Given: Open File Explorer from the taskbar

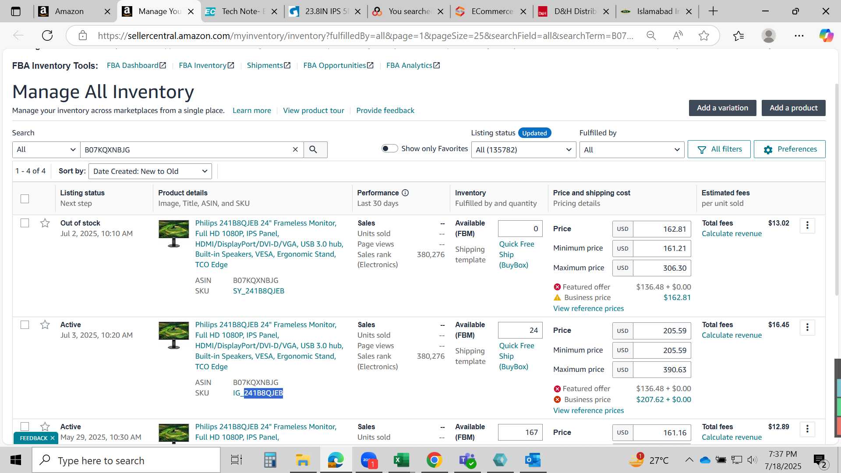Looking at the screenshot, I should [303, 460].
